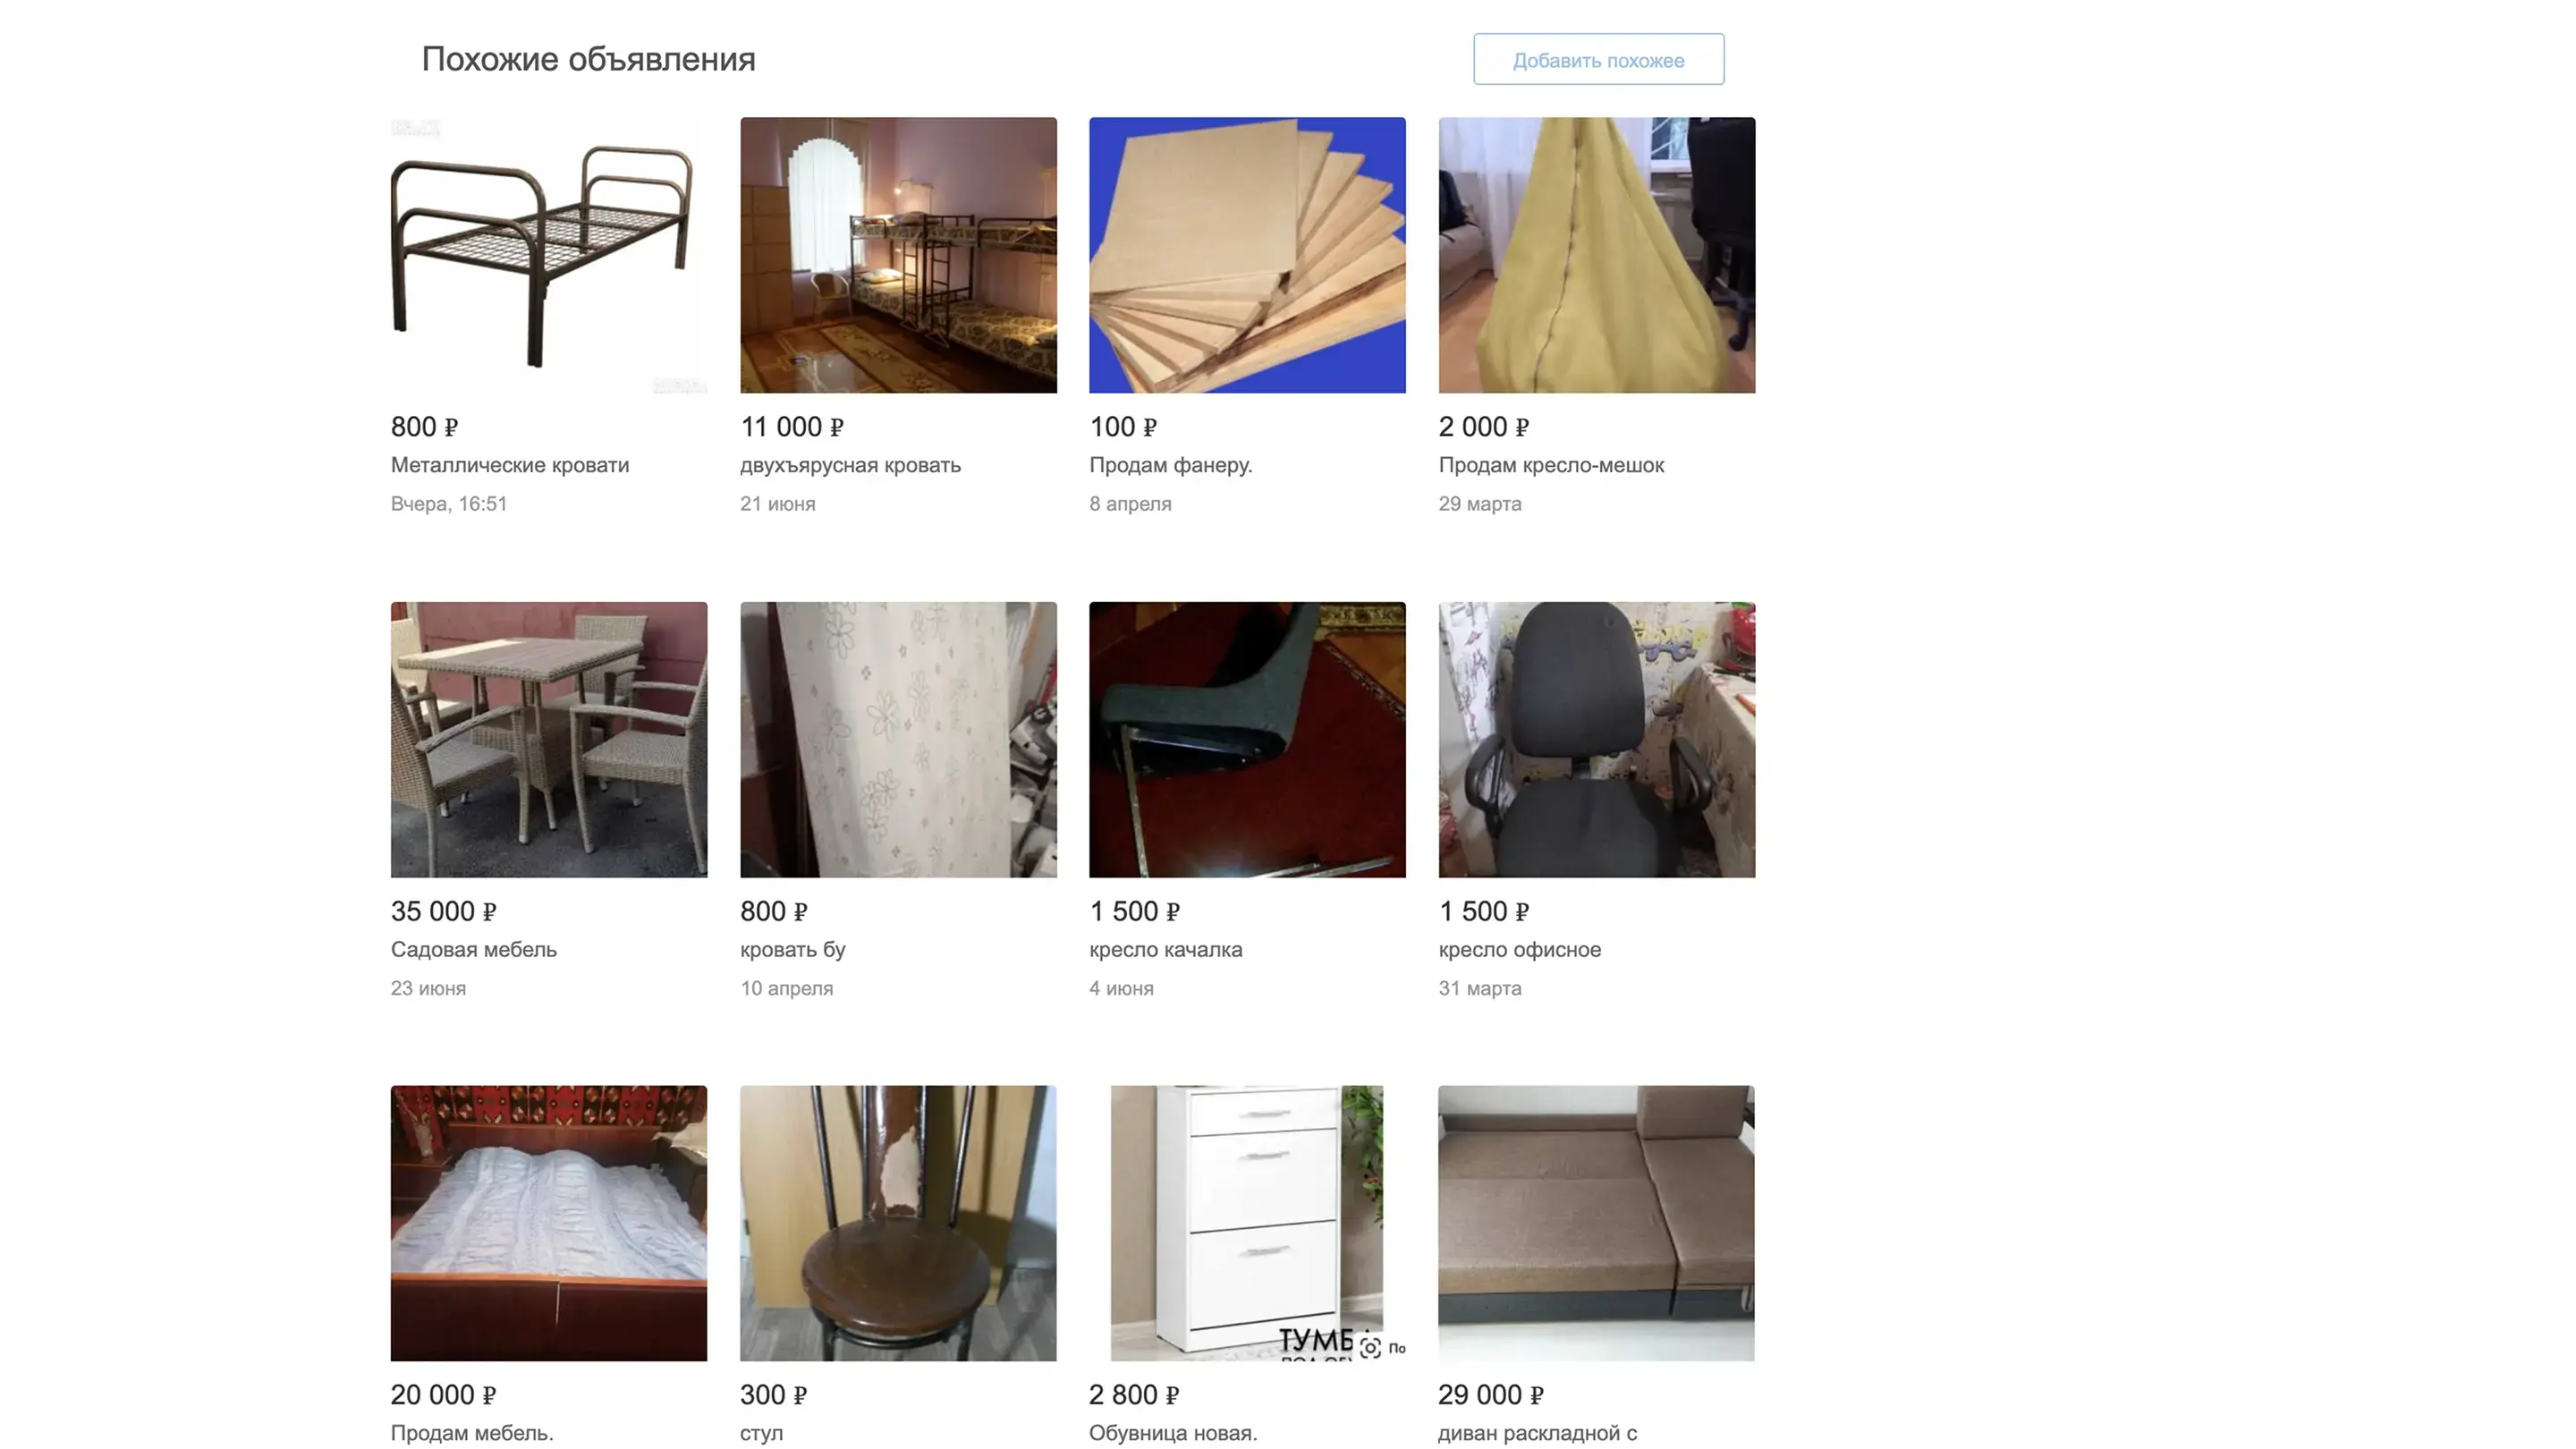Open the кресло качалка photo thumbnail

click(1247, 739)
